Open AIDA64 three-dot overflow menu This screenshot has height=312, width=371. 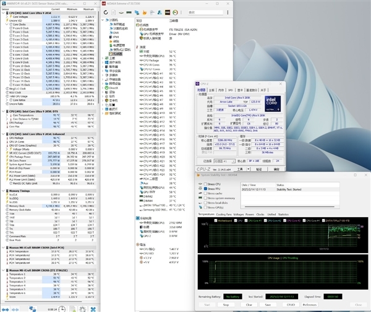pyautogui.click(x=228, y=12)
